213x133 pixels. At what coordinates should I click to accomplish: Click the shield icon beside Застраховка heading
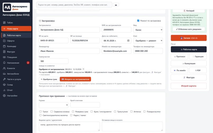[x=40, y=21]
